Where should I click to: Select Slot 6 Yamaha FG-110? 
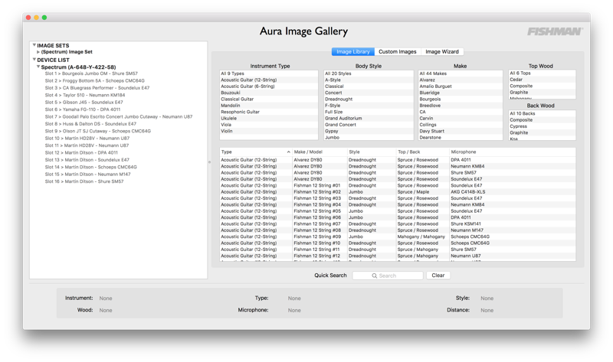tap(83, 109)
